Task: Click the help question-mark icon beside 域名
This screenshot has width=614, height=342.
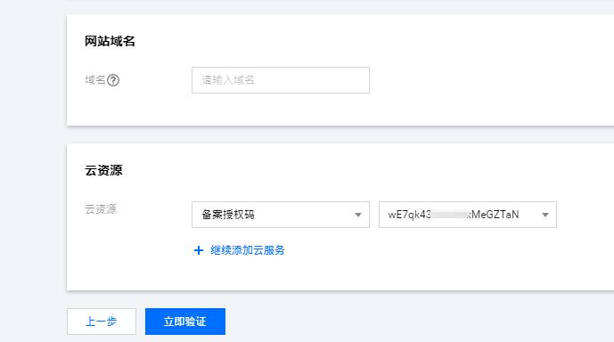Action: click(113, 80)
